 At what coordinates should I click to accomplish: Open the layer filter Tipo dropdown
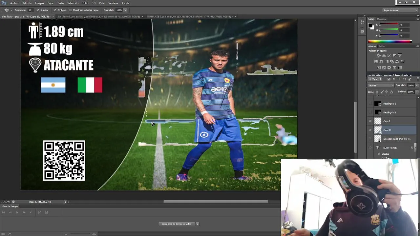pyautogui.click(x=375, y=79)
